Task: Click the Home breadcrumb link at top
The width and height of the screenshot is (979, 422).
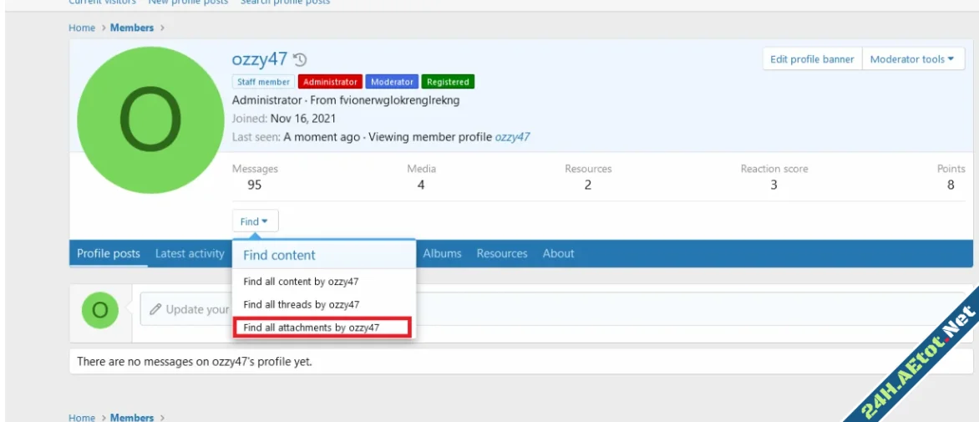Action: 82,28
